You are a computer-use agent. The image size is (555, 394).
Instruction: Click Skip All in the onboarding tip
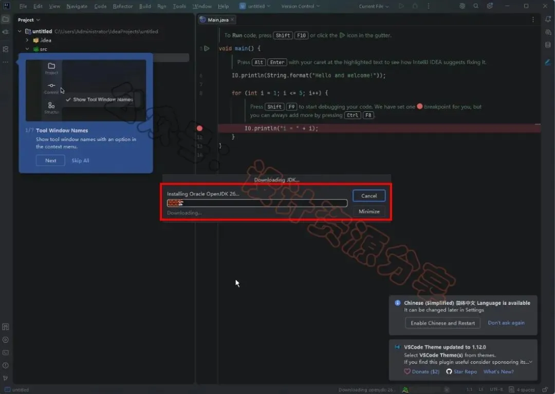click(80, 161)
